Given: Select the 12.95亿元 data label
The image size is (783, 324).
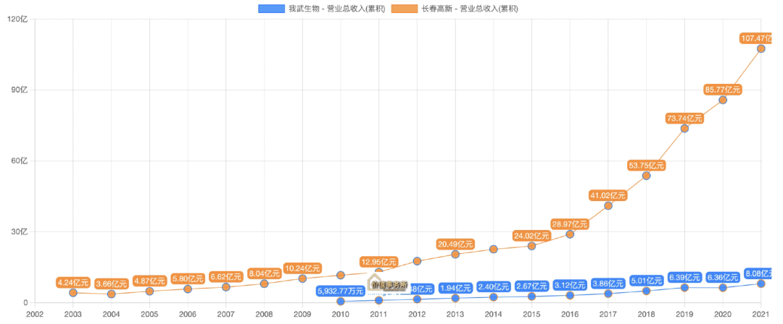Looking at the screenshot, I should click(x=378, y=262).
